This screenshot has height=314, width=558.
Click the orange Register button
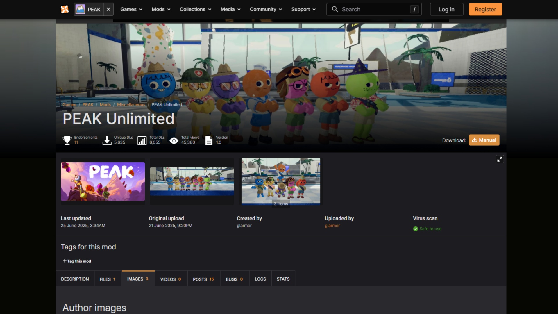(485, 9)
